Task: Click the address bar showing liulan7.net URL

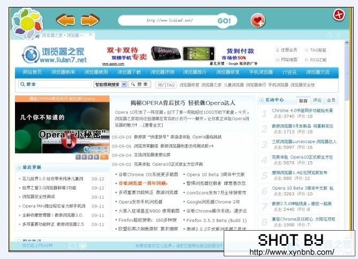Action: [x=170, y=20]
